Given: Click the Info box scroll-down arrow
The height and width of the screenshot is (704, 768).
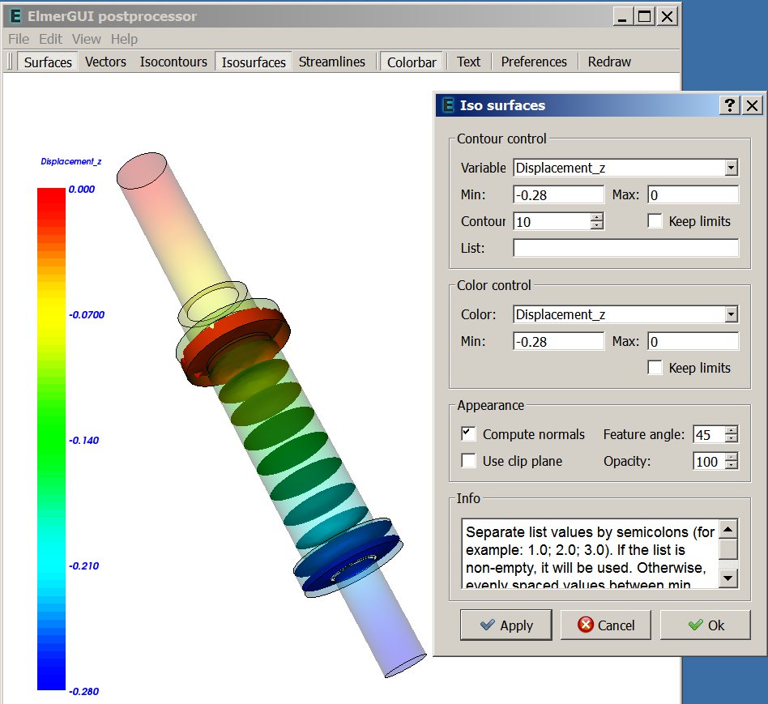Looking at the screenshot, I should (728, 578).
